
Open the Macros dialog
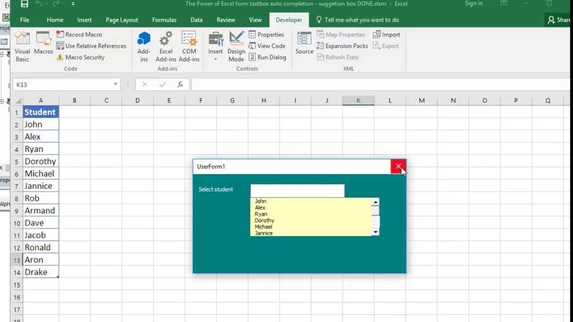(43, 44)
